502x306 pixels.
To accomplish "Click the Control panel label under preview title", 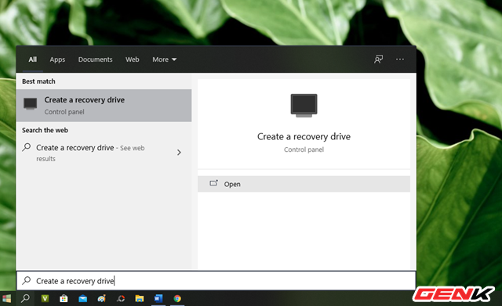I will click(304, 149).
